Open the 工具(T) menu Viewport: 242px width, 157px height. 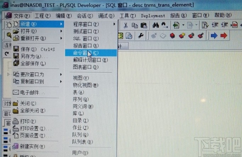(x=128, y=16)
